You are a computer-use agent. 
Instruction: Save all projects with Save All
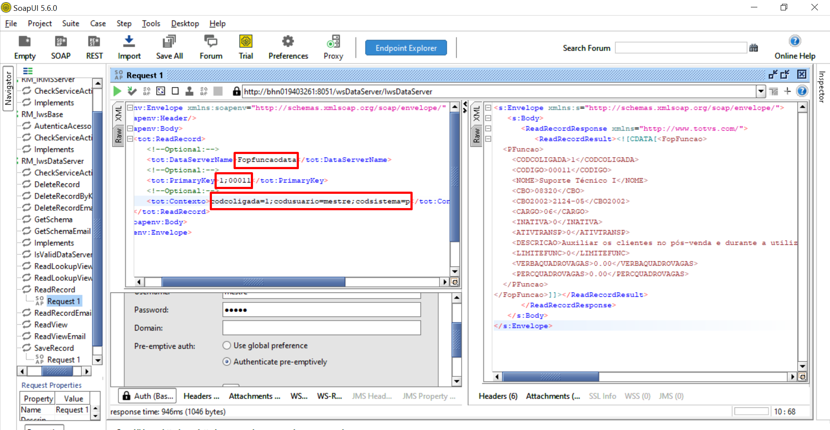coord(169,42)
